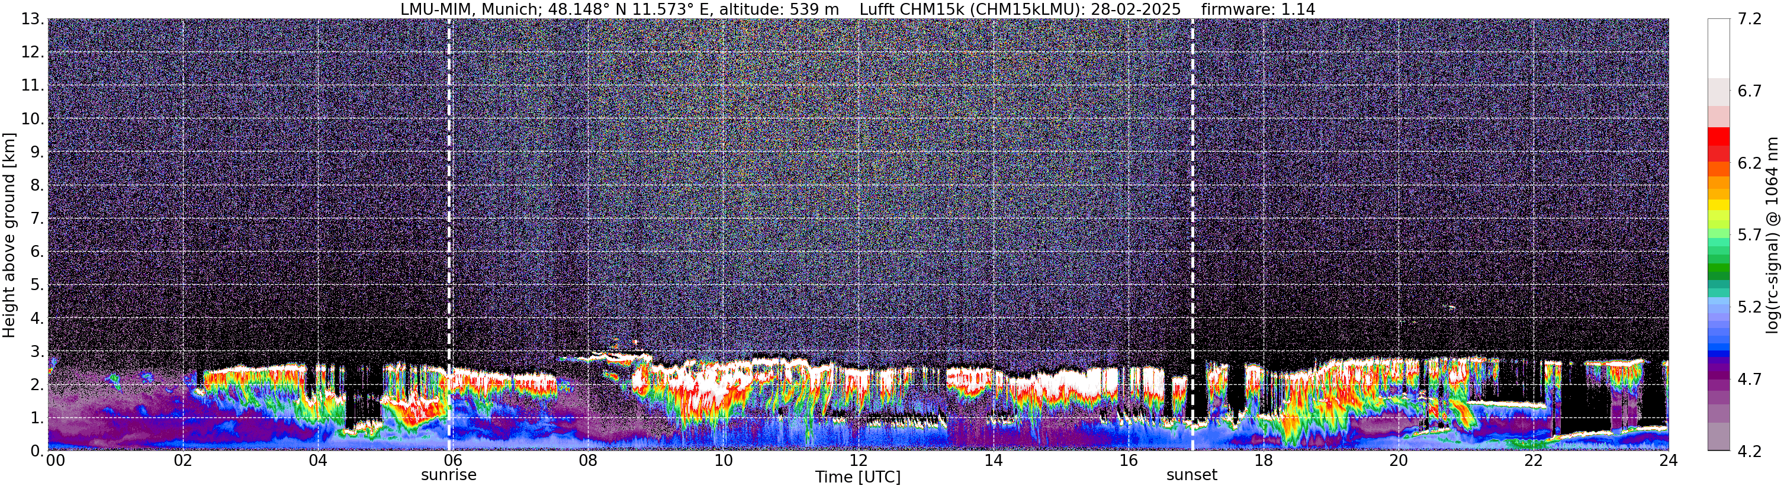Click height axis tick label '0.'
Screen dimensions: 1784x489
click(37, 451)
